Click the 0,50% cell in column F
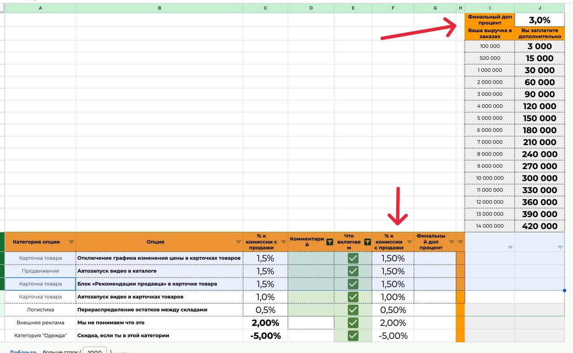This screenshot has height=353, width=573. 393,310
